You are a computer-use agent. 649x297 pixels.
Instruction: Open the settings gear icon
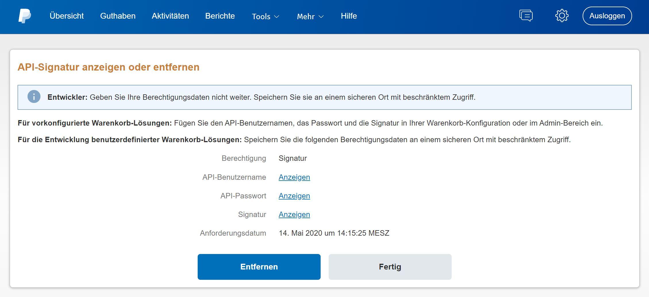(562, 16)
